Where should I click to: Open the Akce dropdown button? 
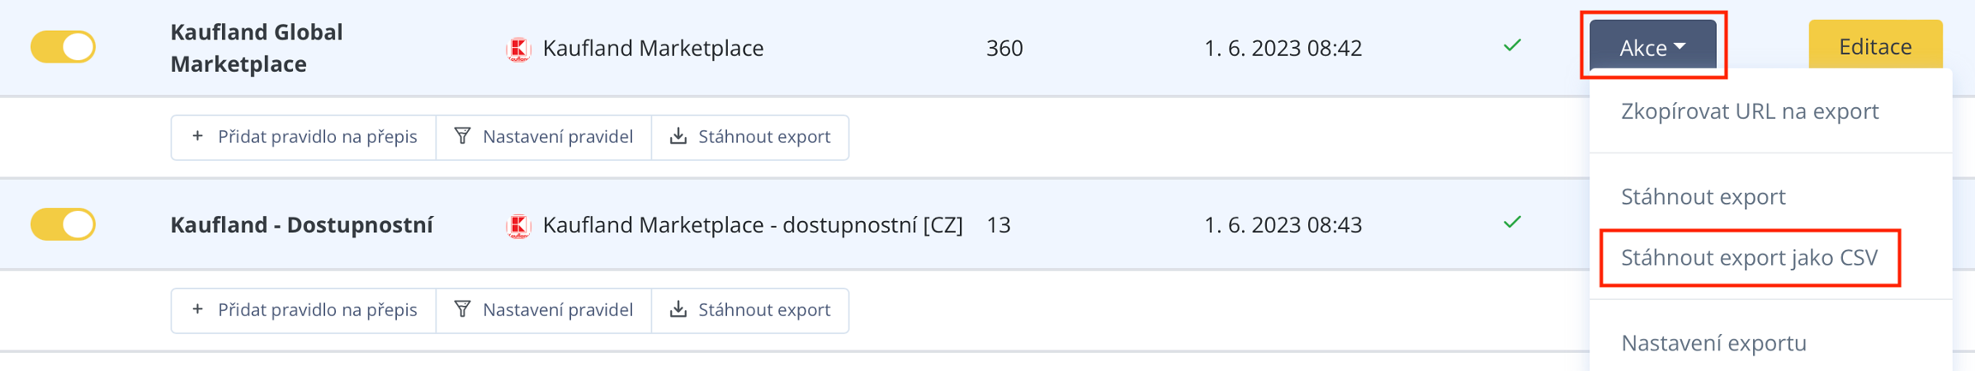point(1652,47)
